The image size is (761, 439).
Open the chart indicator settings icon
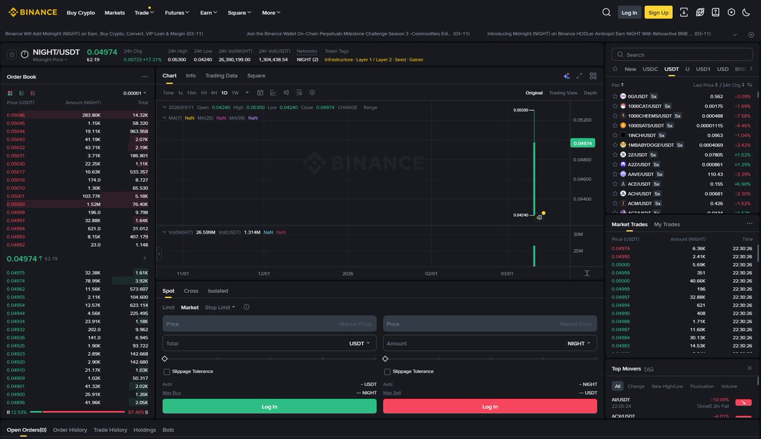tap(299, 93)
